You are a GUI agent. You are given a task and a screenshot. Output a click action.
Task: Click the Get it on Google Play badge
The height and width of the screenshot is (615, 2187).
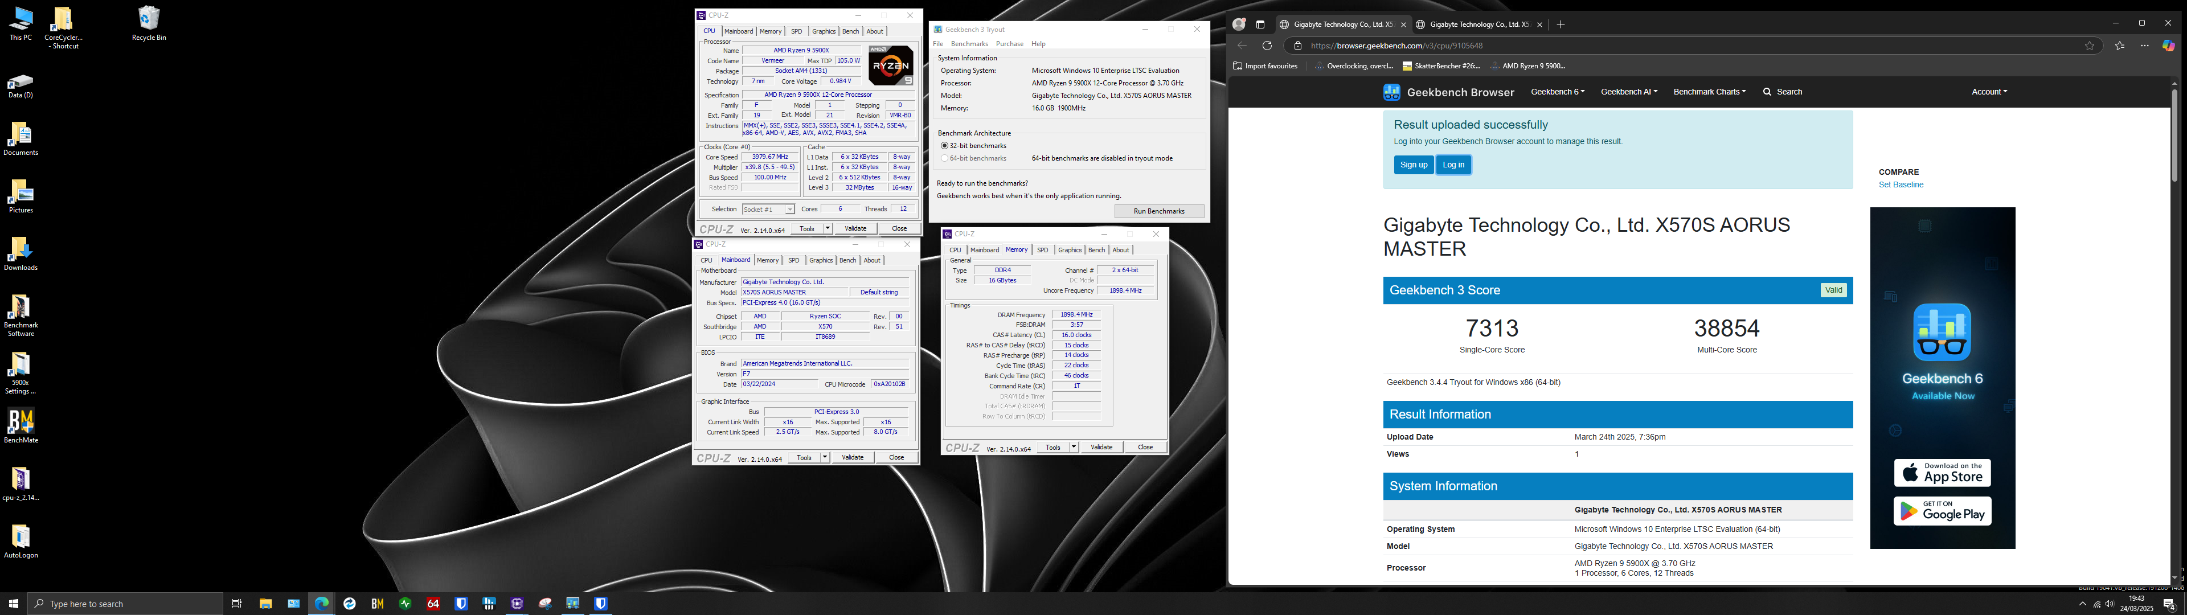1943,511
